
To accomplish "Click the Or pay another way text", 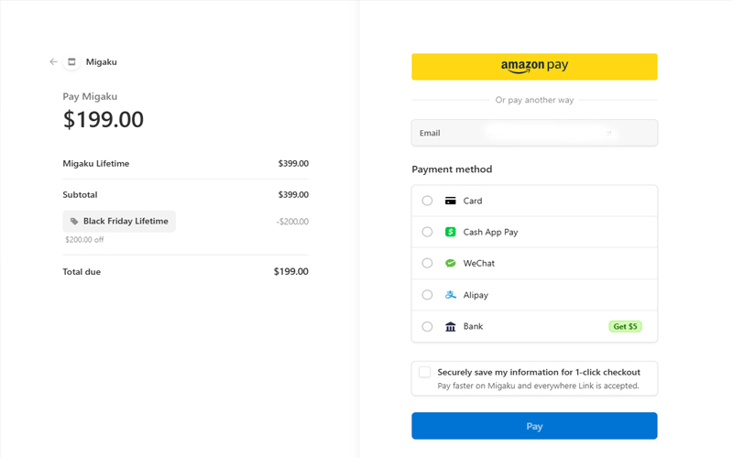I will (x=534, y=100).
